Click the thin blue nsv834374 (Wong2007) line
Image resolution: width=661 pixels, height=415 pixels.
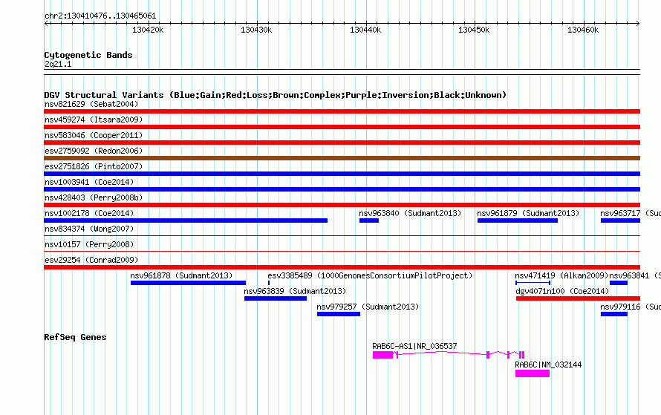342,236
